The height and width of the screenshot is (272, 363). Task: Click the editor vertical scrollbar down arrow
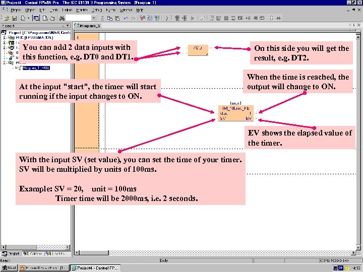point(358,247)
